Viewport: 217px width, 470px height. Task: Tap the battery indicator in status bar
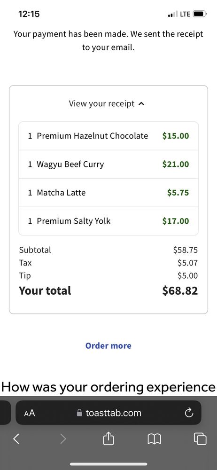(199, 14)
